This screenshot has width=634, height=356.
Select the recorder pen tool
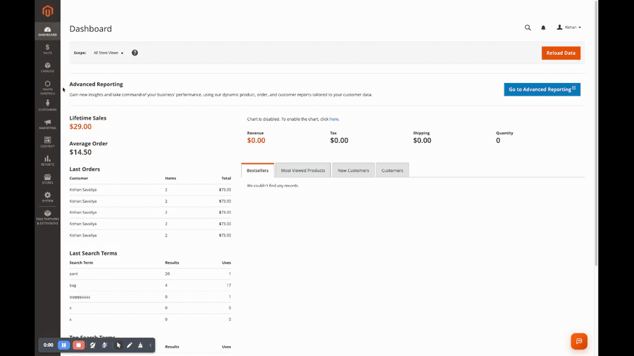click(x=130, y=345)
